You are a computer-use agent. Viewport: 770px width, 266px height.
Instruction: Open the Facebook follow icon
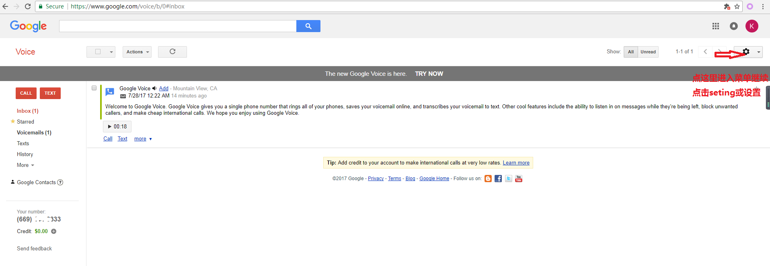coord(498,179)
